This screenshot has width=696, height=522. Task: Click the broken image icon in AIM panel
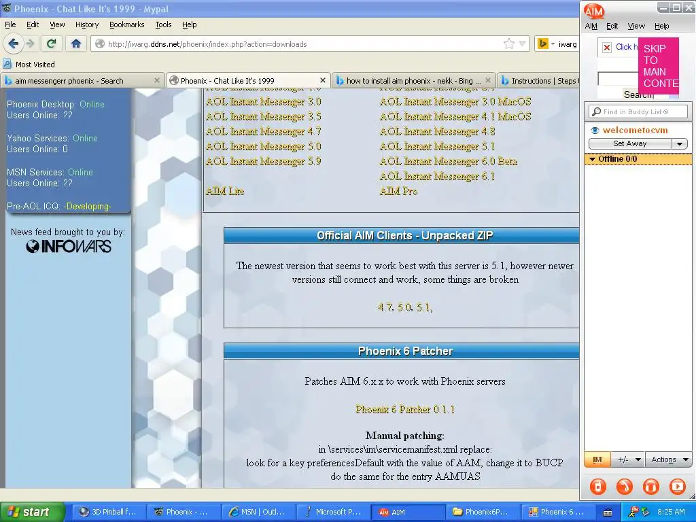(607, 47)
